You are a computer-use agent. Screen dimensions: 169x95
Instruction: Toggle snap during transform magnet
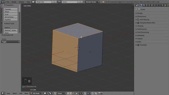[x=85, y=93]
